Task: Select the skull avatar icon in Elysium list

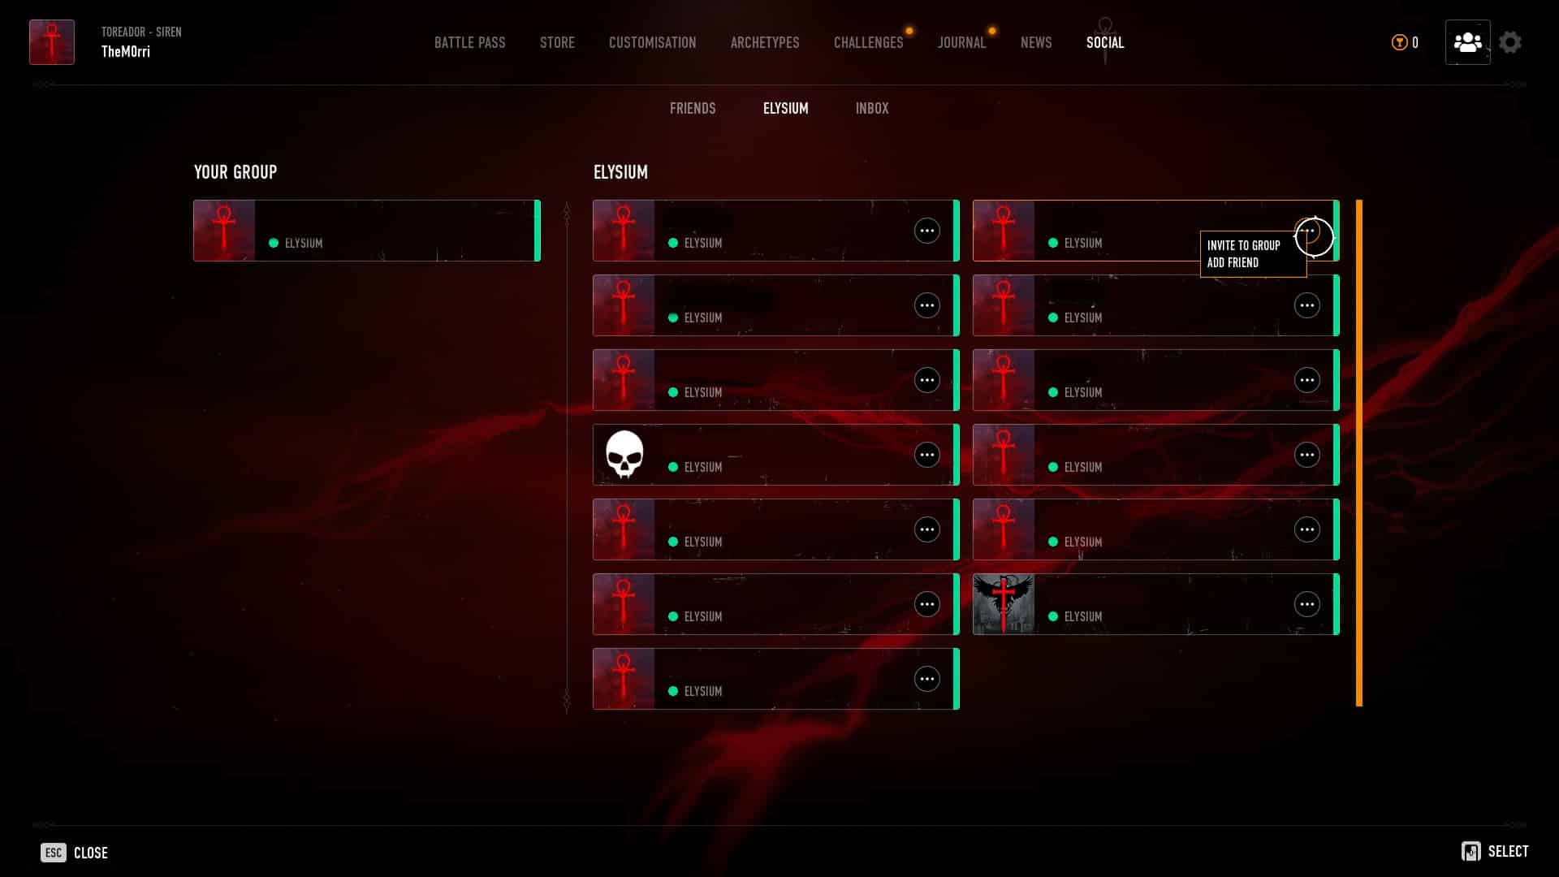Action: [x=623, y=454]
